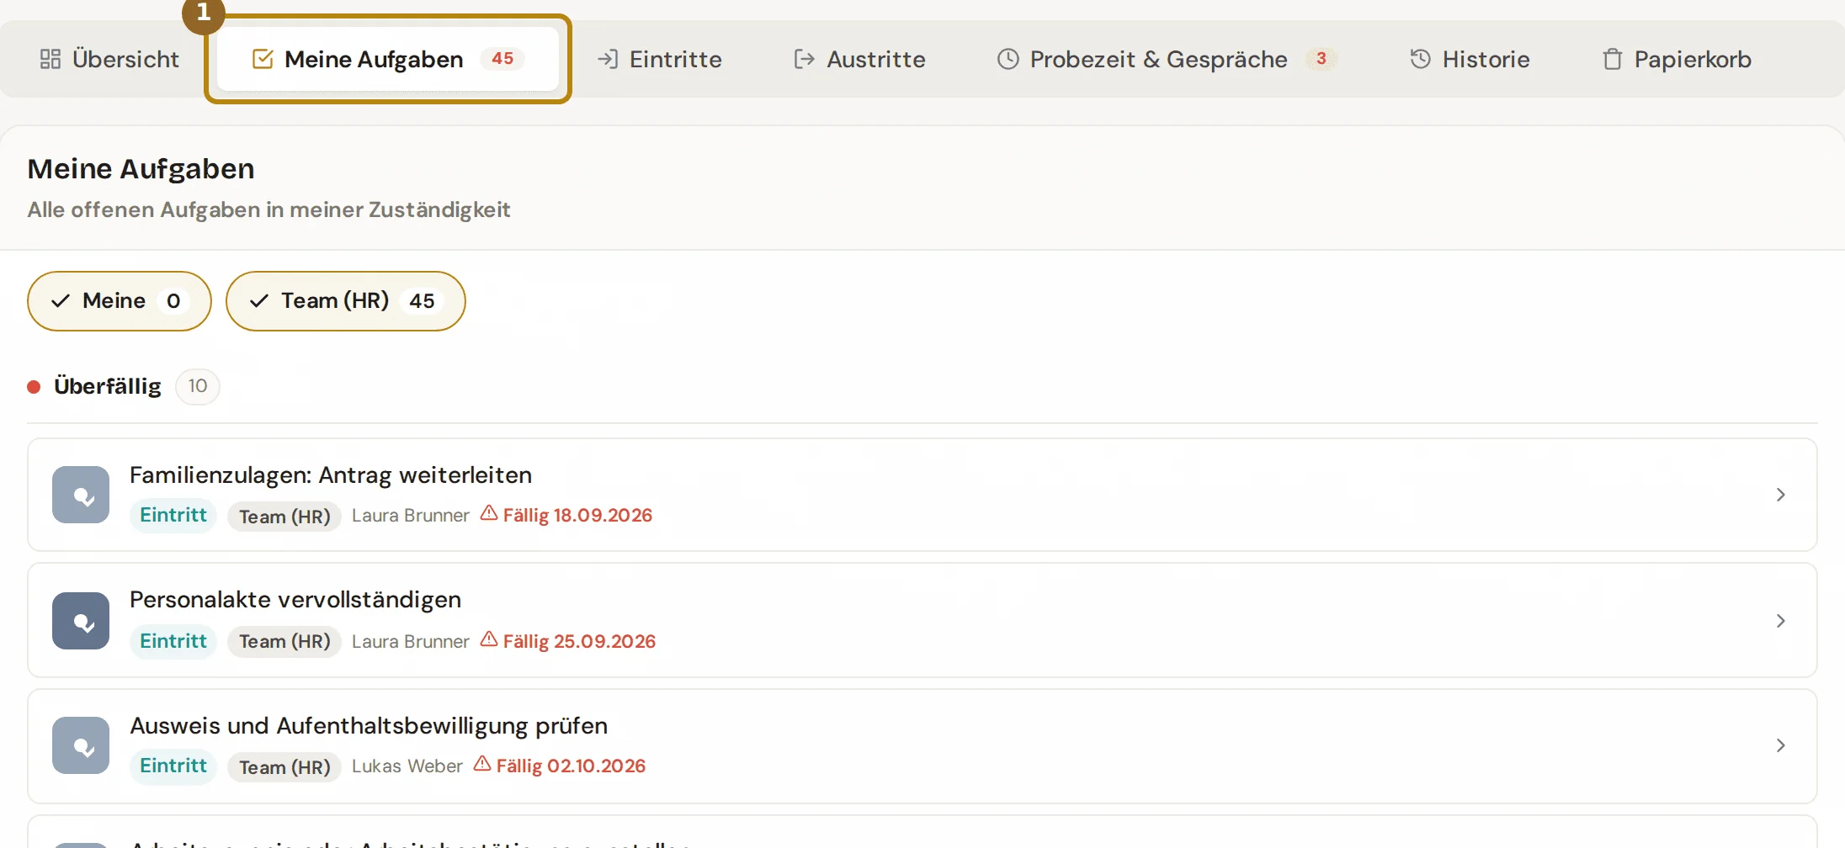Click warning icon beside Fällig 25.09.2026
Image resolution: width=1845 pixels, height=848 pixels.
point(489,639)
